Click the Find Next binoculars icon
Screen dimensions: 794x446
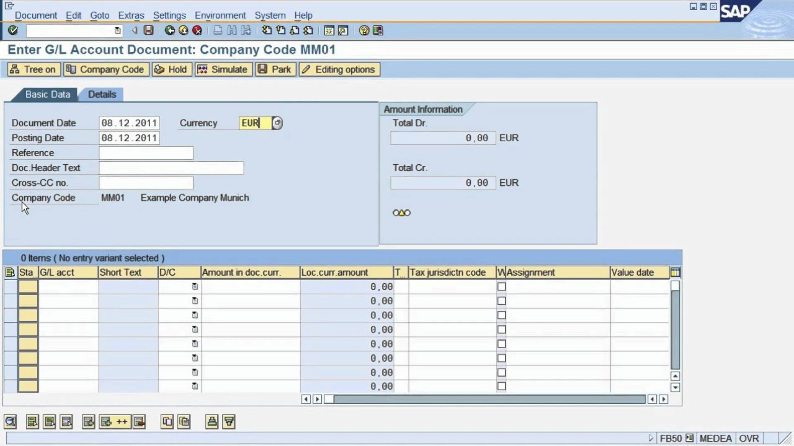click(x=246, y=30)
